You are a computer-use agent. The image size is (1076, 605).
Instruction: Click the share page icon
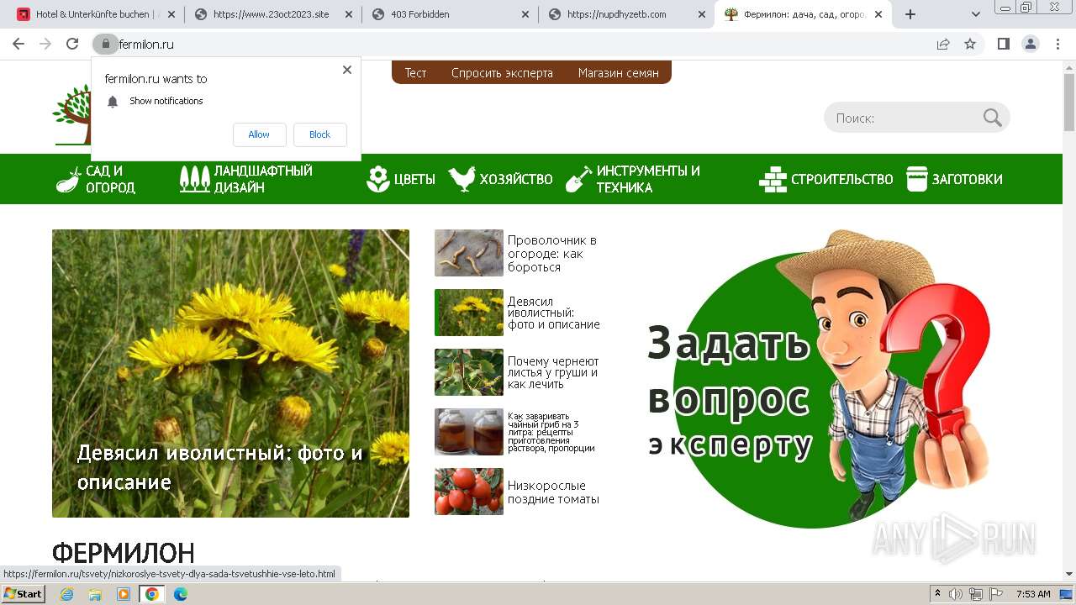click(x=943, y=44)
